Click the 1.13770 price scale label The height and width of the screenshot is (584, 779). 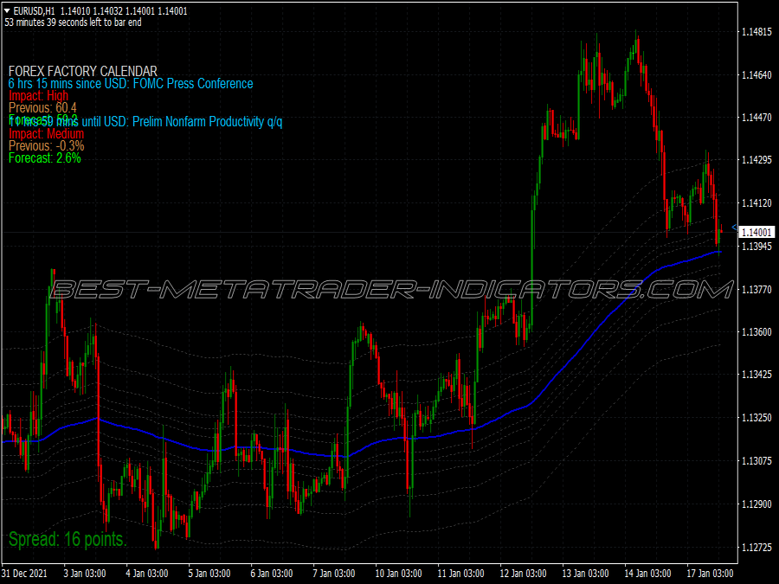(x=756, y=290)
